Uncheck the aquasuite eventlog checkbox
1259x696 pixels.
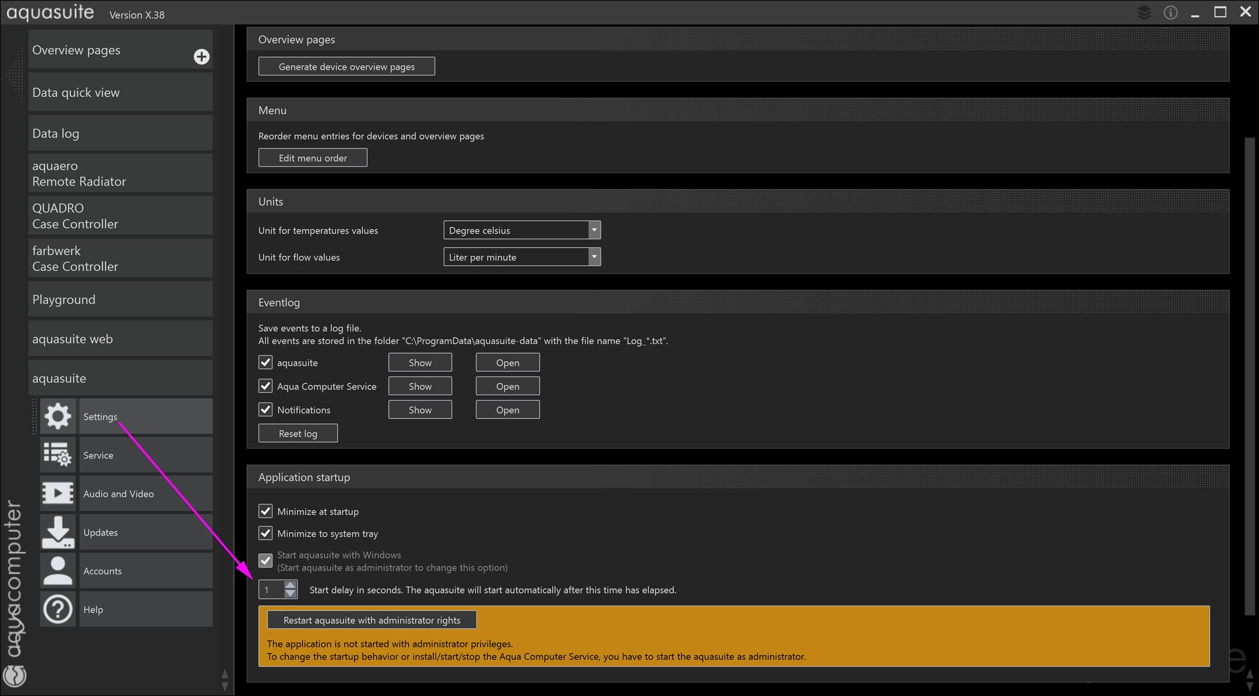click(x=266, y=362)
